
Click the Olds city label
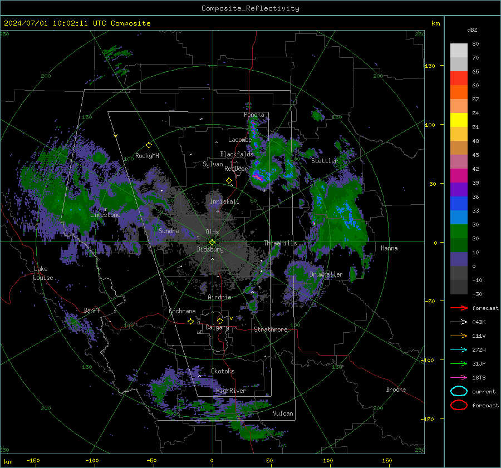click(x=212, y=232)
